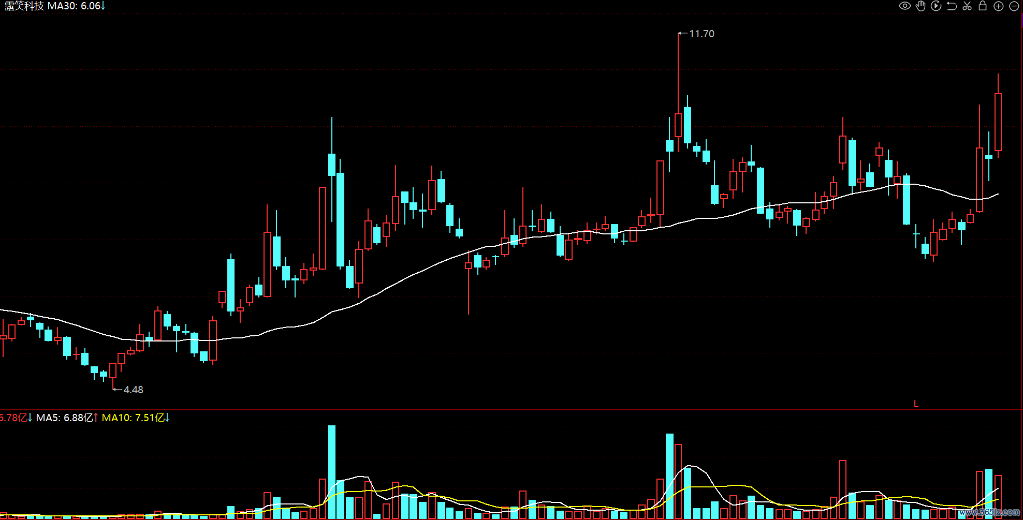Viewport: 1023px width, 520px height.
Task: Zoom out with the minus circle icon
Action: point(1014,6)
